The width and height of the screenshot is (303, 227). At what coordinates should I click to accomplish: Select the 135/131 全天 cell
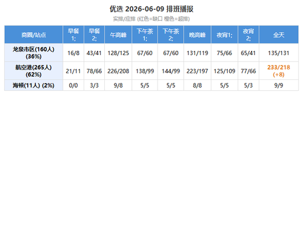(279, 53)
